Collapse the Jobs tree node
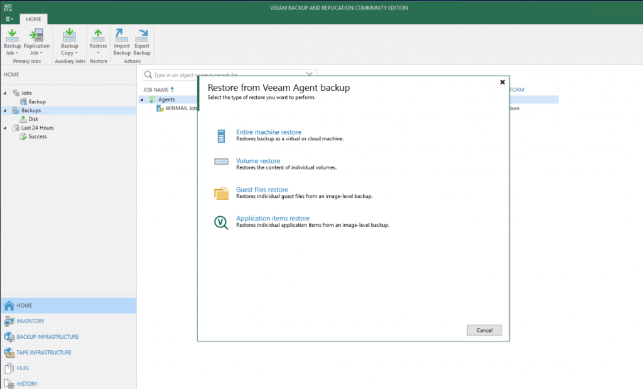 [x=6, y=93]
